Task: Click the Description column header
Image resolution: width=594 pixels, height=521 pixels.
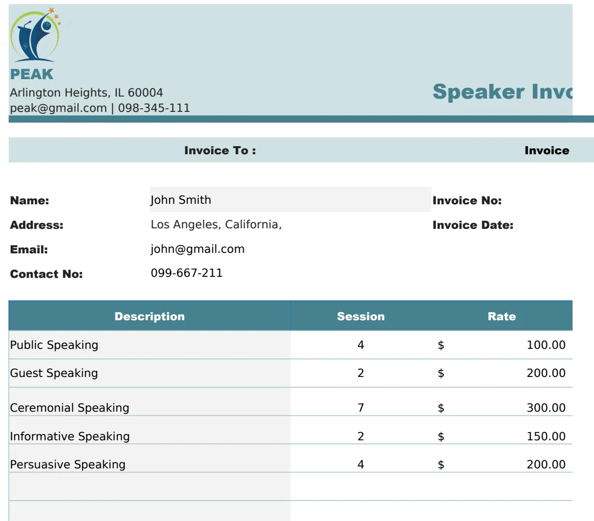Action: tap(150, 316)
